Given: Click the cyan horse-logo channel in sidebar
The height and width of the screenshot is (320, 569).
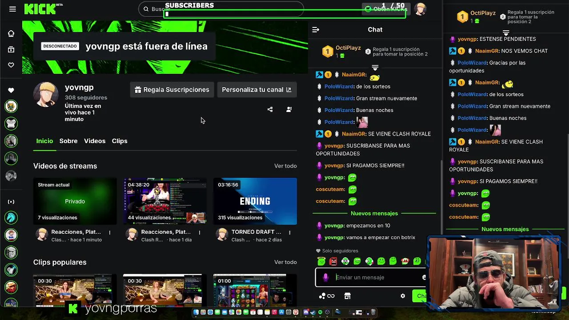Looking at the screenshot, I should coord(11,217).
